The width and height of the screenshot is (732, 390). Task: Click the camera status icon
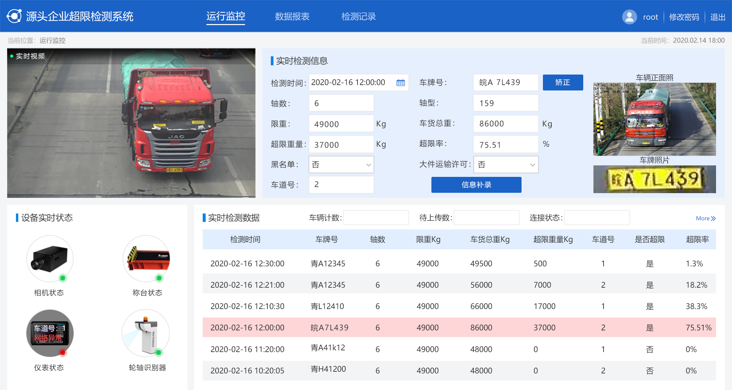50,259
